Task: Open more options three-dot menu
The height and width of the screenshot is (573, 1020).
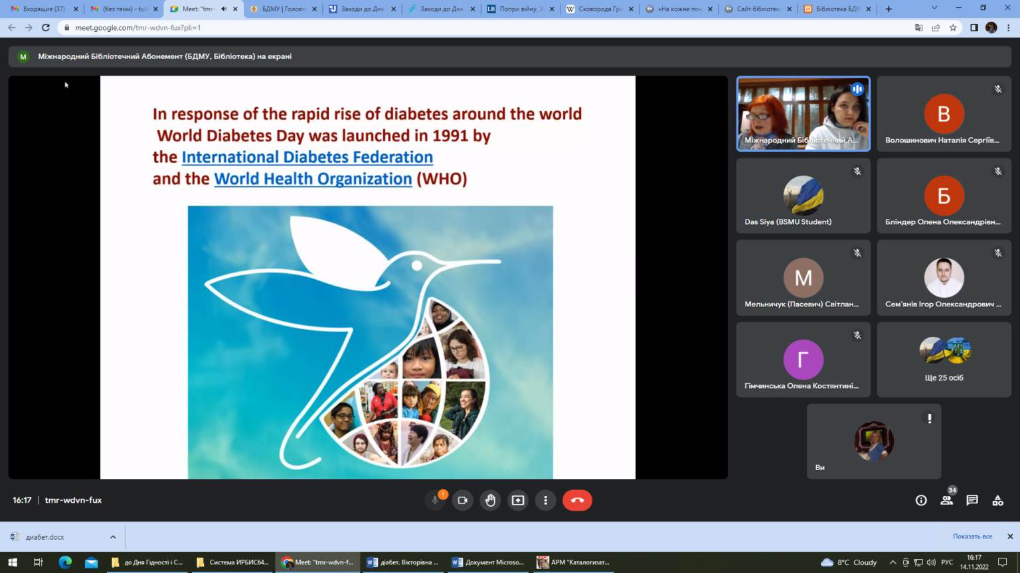Action: 545,500
